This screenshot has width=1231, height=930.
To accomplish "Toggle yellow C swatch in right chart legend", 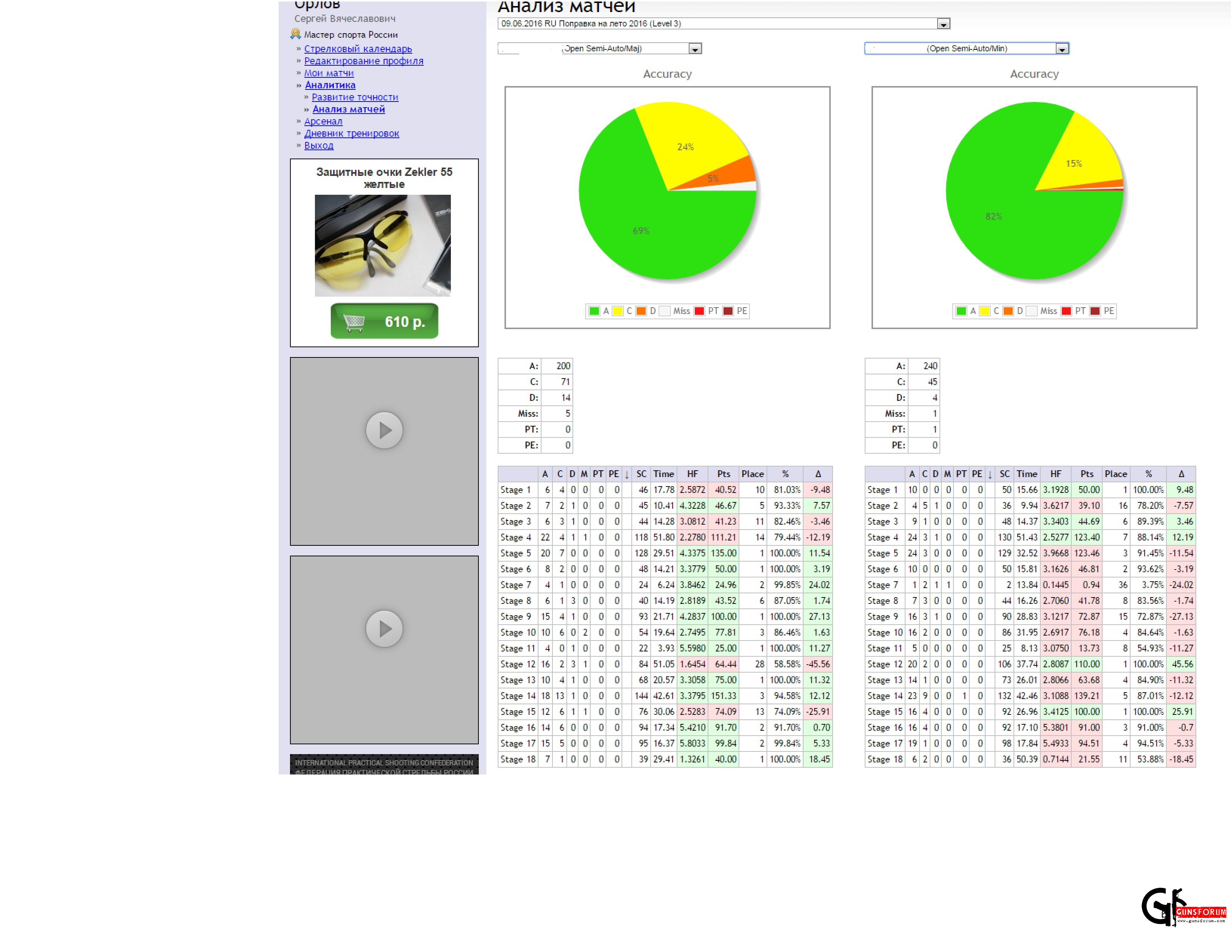I will [x=984, y=311].
